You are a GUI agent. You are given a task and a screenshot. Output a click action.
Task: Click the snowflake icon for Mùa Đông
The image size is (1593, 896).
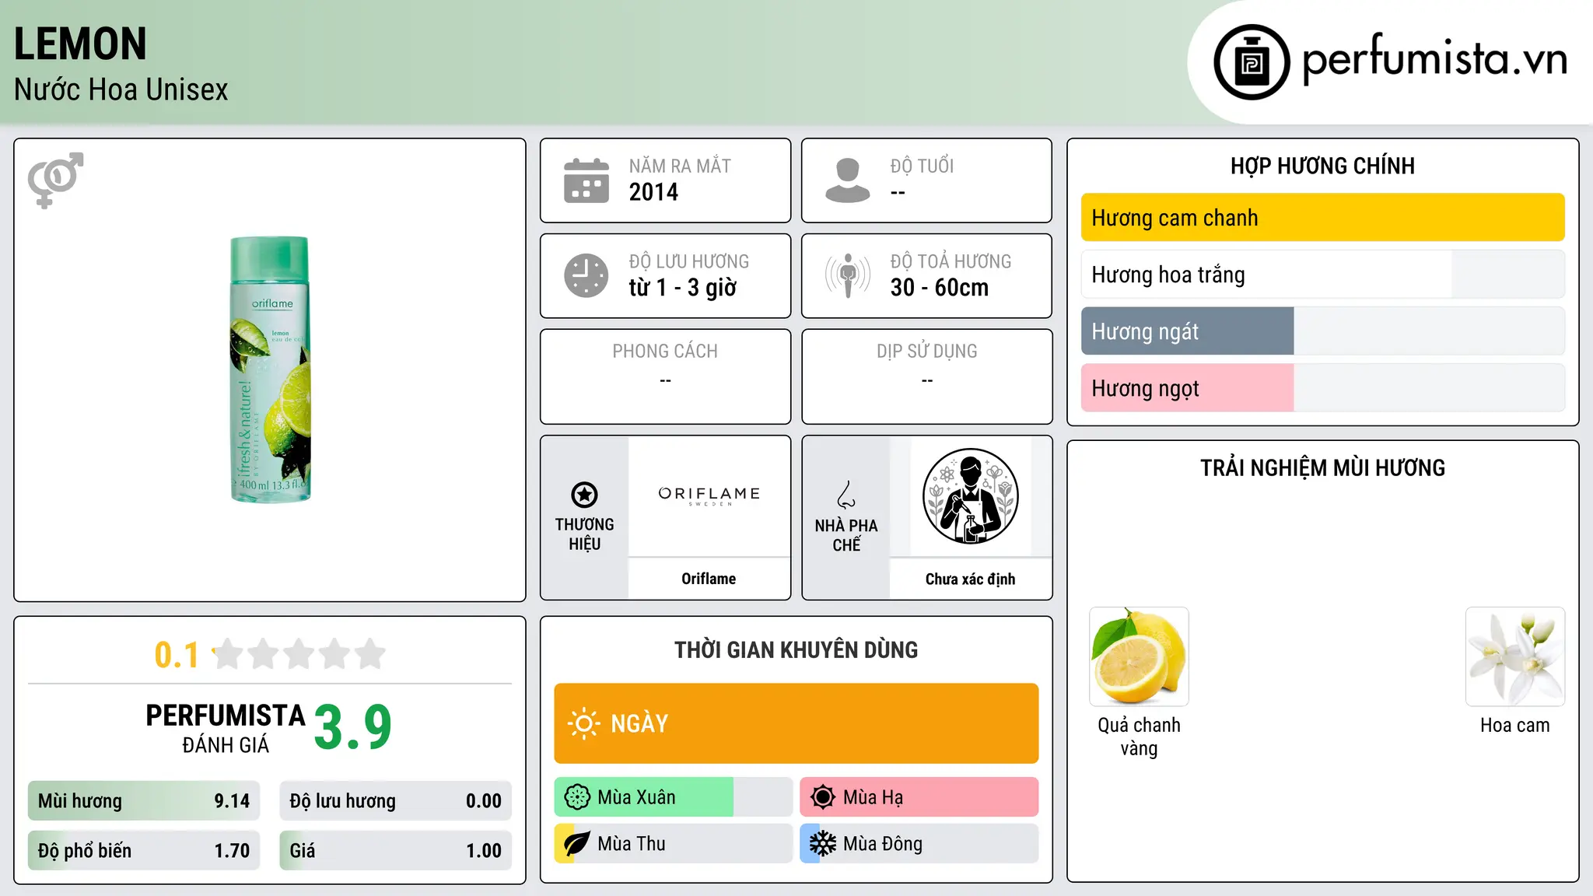[823, 844]
